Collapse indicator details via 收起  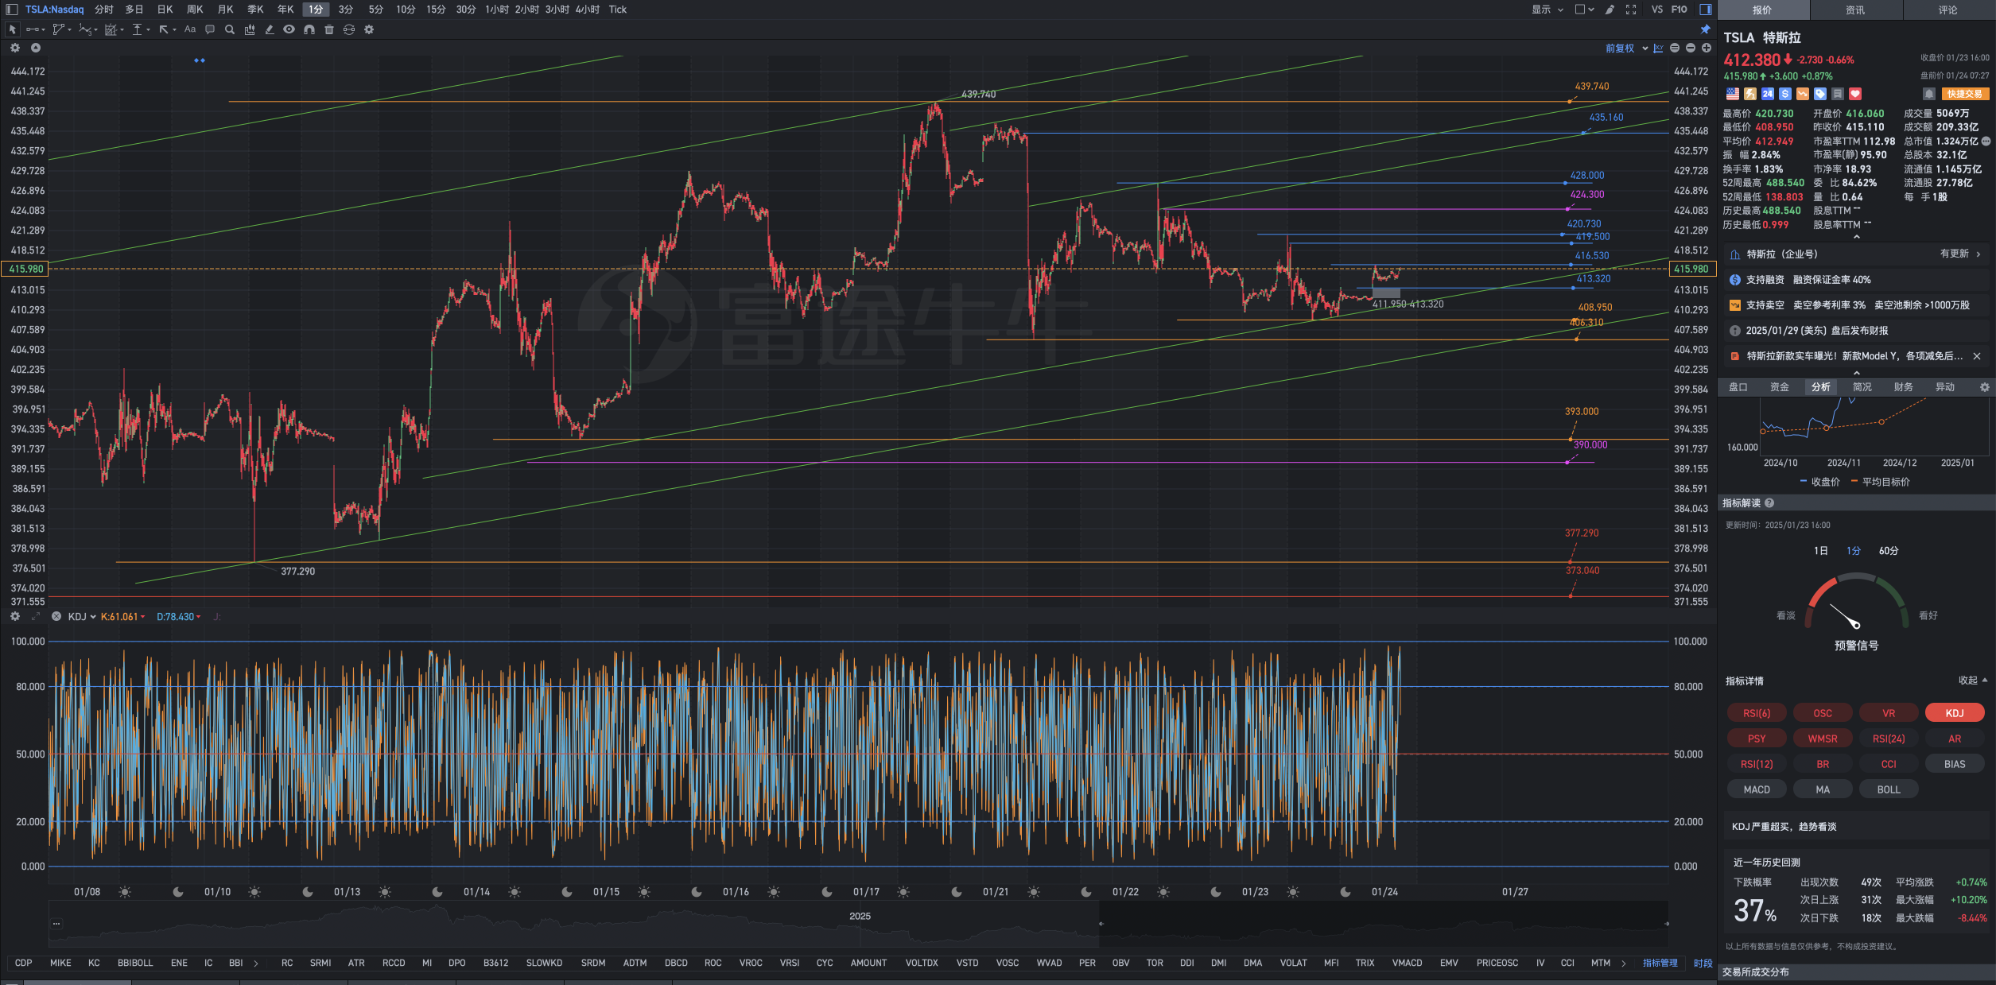pyautogui.click(x=1974, y=681)
